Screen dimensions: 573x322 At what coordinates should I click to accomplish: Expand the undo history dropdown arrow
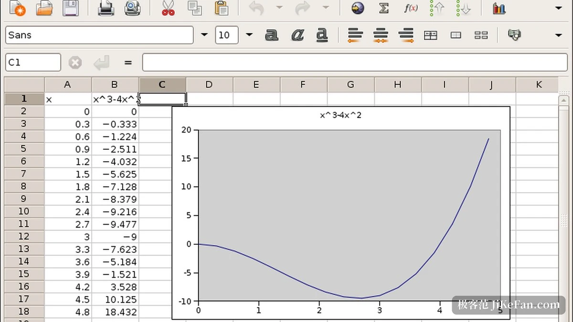pyautogui.click(x=279, y=8)
